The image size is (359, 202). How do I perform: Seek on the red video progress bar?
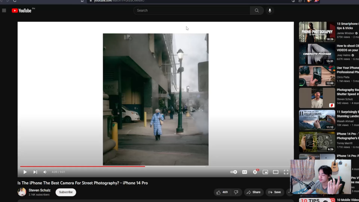coord(82,167)
